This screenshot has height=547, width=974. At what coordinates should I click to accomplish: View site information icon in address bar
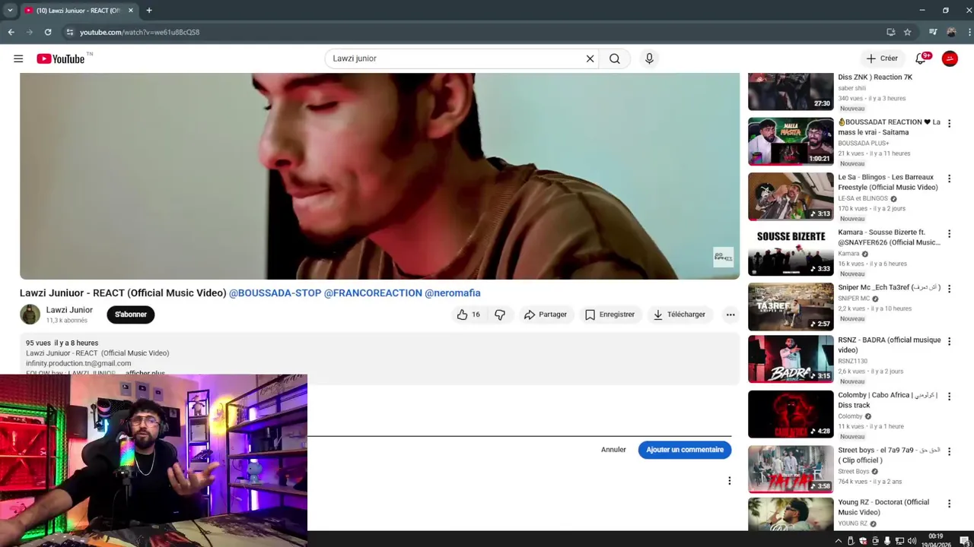[x=69, y=32]
